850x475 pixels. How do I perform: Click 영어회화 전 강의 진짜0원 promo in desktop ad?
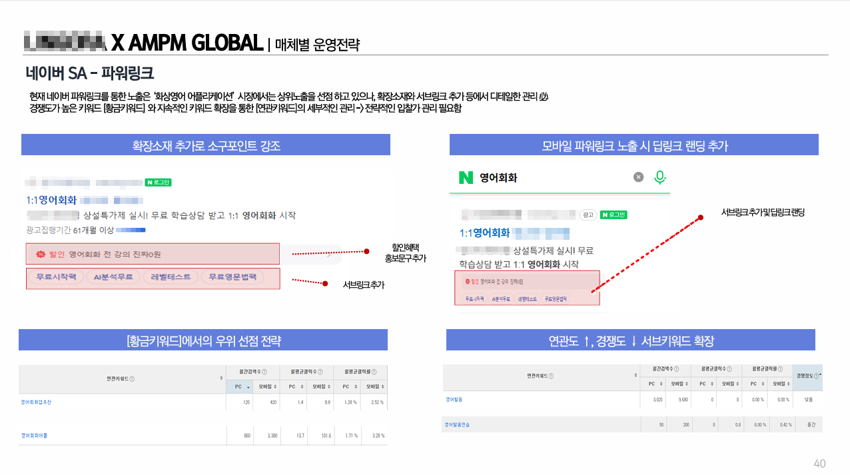click(x=115, y=254)
